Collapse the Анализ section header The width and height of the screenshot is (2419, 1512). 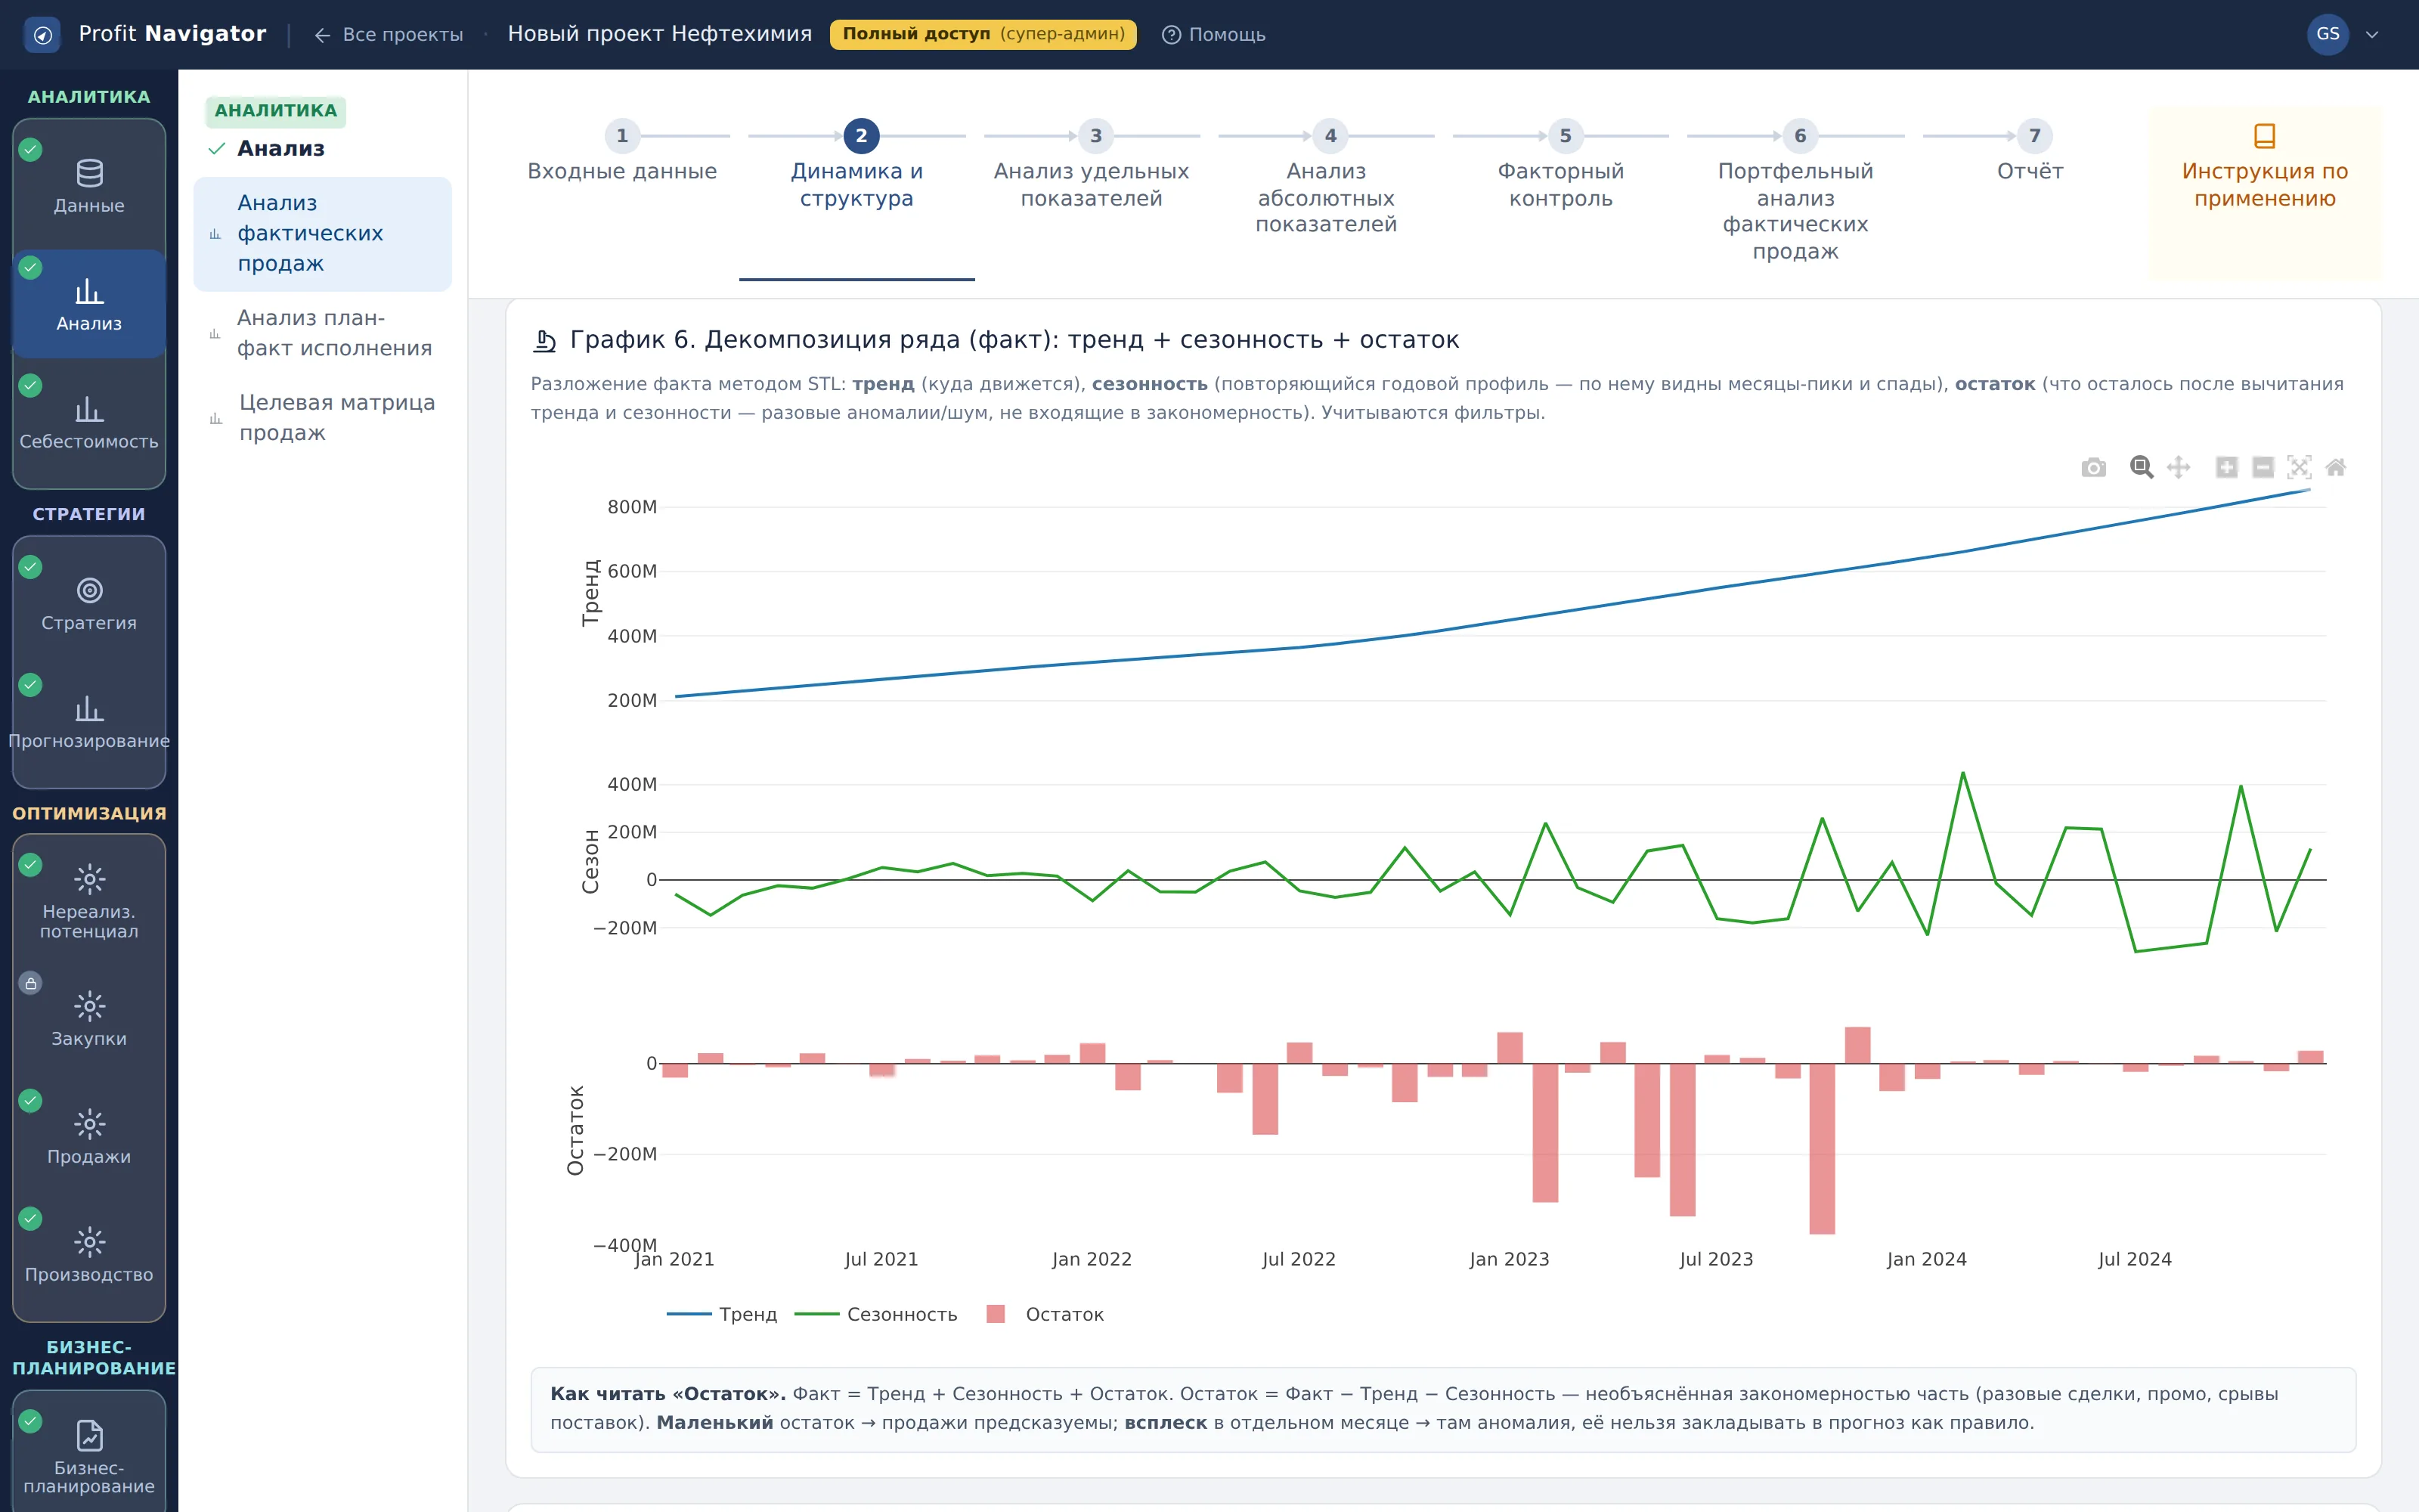266,149
